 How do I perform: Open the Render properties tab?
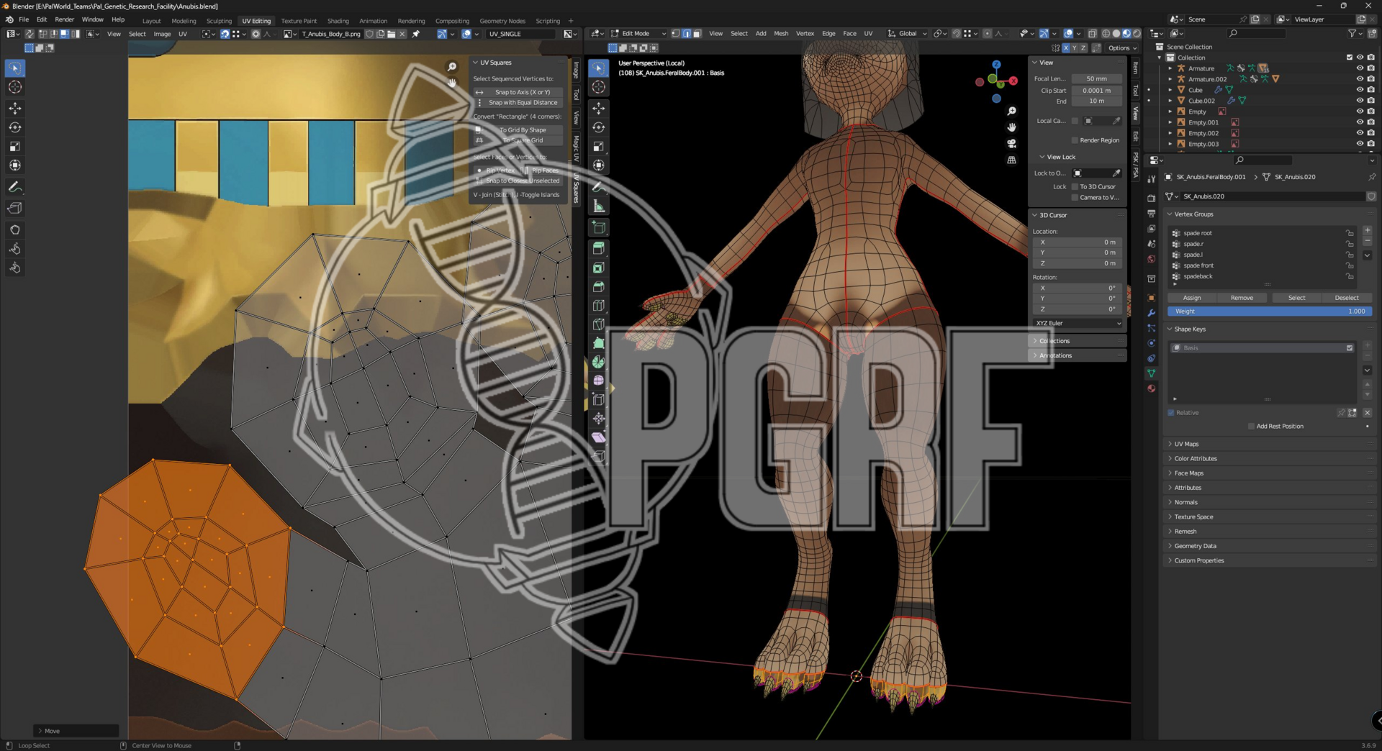1152,198
